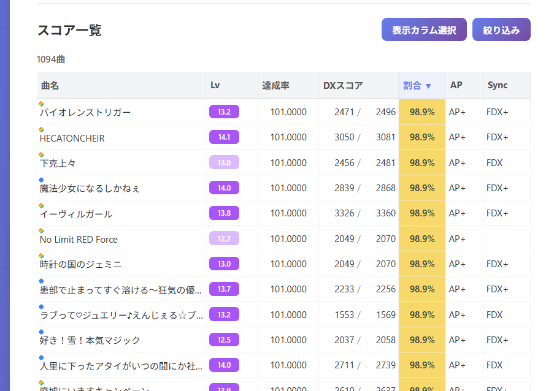Open the 表示カラム選択 column selector
The height and width of the screenshot is (391, 554).
[x=424, y=29]
